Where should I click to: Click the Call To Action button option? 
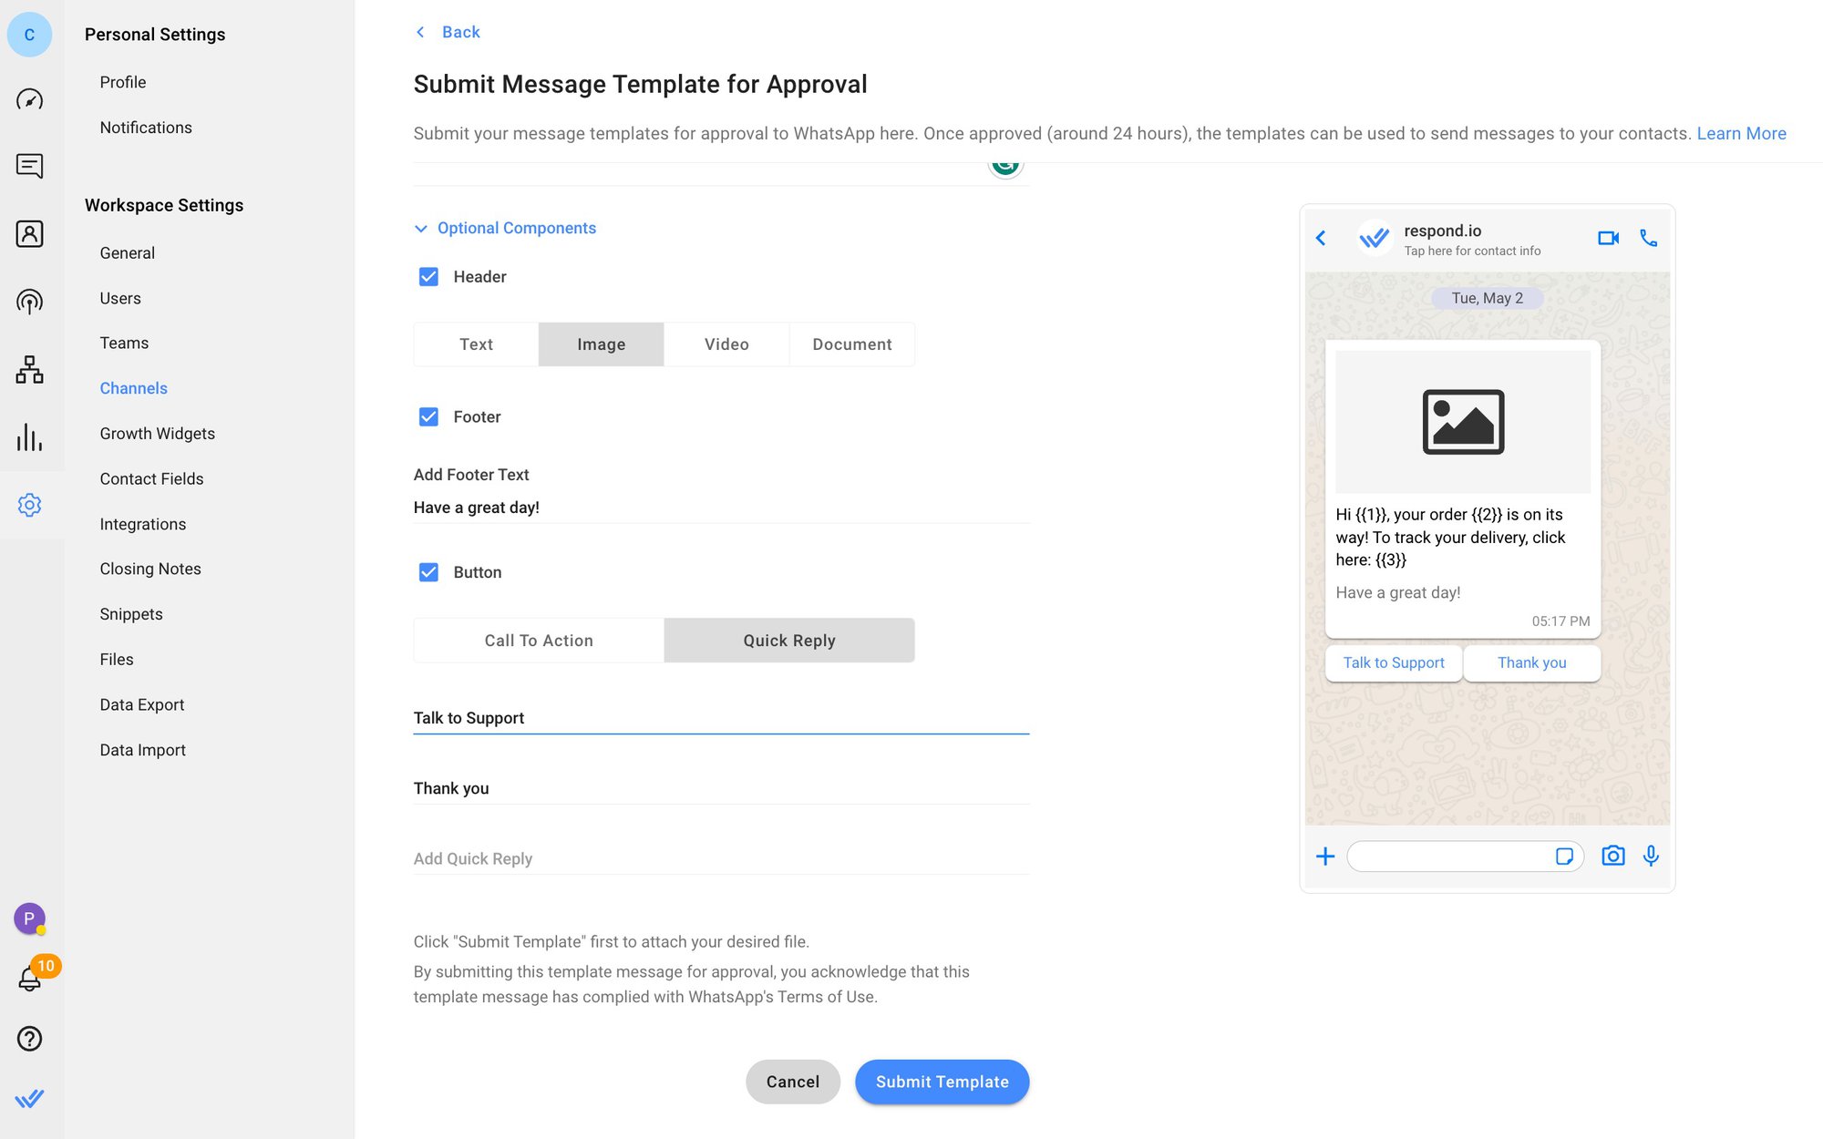pyautogui.click(x=538, y=639)
